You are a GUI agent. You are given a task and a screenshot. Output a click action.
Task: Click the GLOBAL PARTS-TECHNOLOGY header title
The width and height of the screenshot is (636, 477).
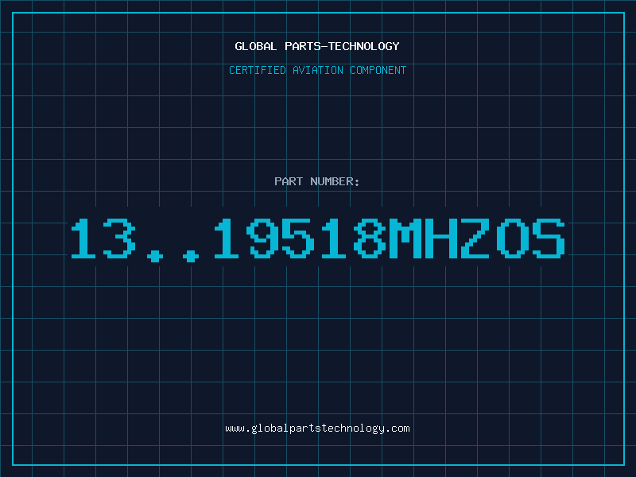[x=317, y=46]
